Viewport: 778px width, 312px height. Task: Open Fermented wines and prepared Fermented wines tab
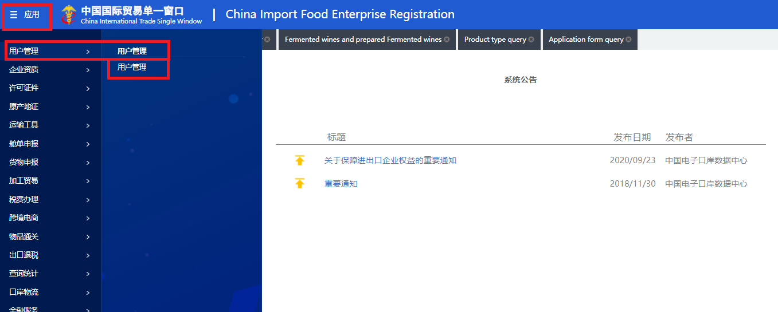pos(363,40)
